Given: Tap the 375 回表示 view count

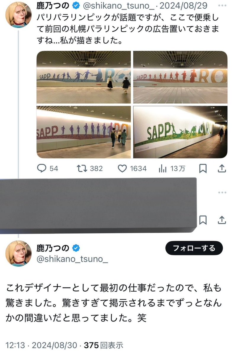Looking at the screenshot, I should (x=104, y=345).
